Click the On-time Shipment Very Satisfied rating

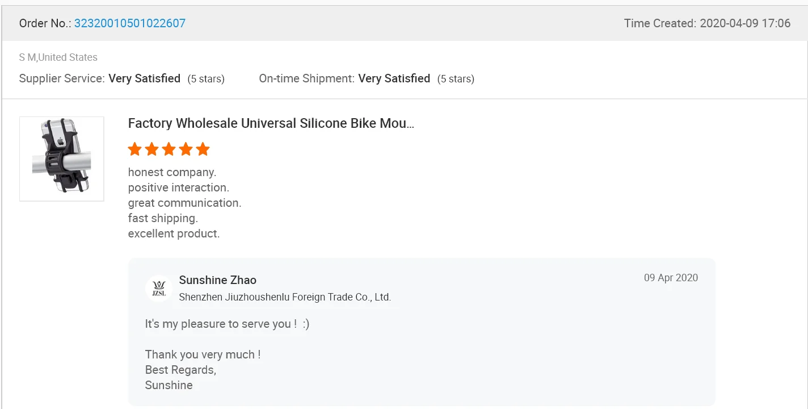tap(394, 78)
